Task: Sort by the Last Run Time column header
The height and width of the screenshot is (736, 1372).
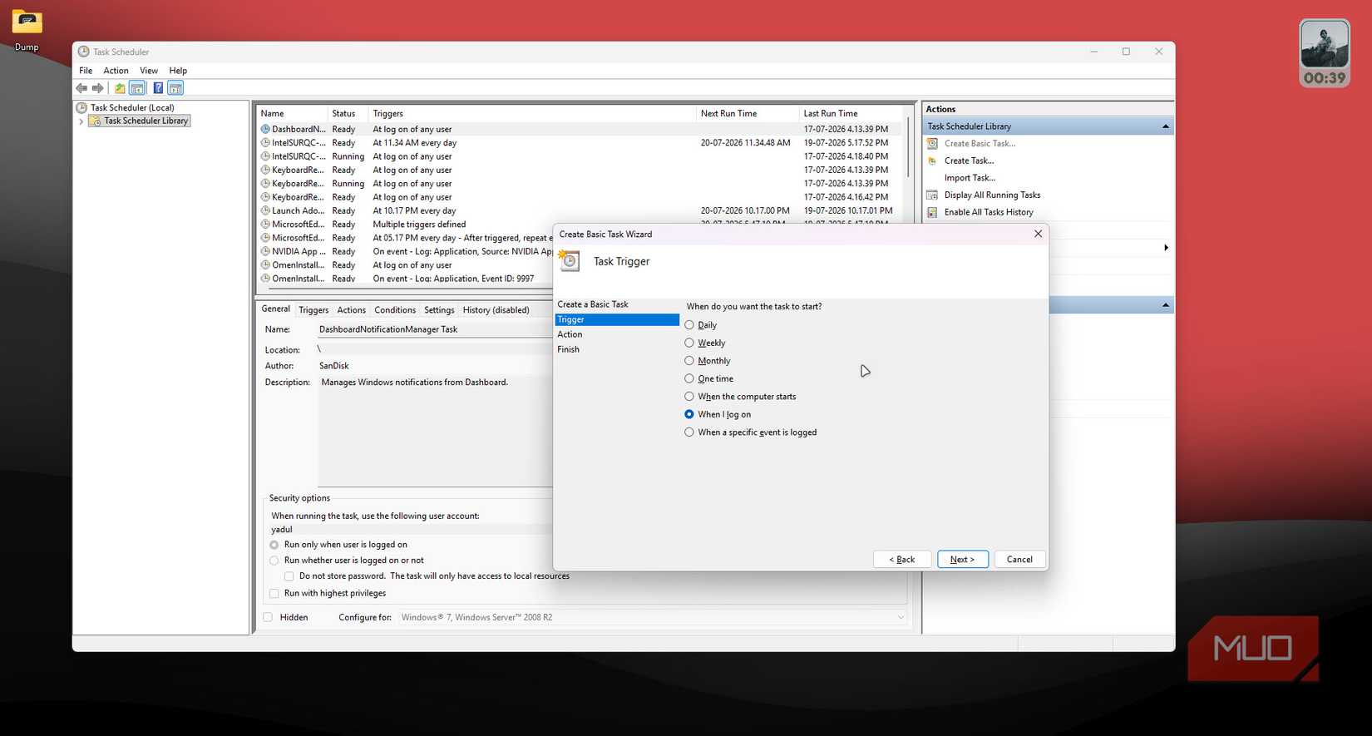Action: click(850, 114)
